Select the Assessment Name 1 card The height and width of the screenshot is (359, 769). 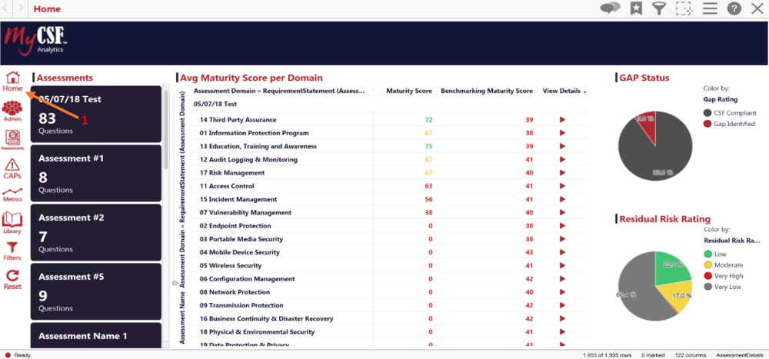click(x=95, y=335)
